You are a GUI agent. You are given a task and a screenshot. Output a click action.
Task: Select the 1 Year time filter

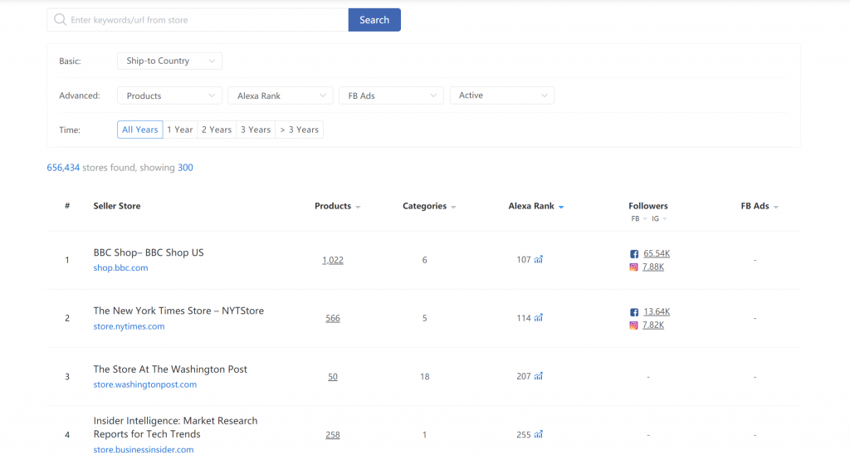pos(180,130)
